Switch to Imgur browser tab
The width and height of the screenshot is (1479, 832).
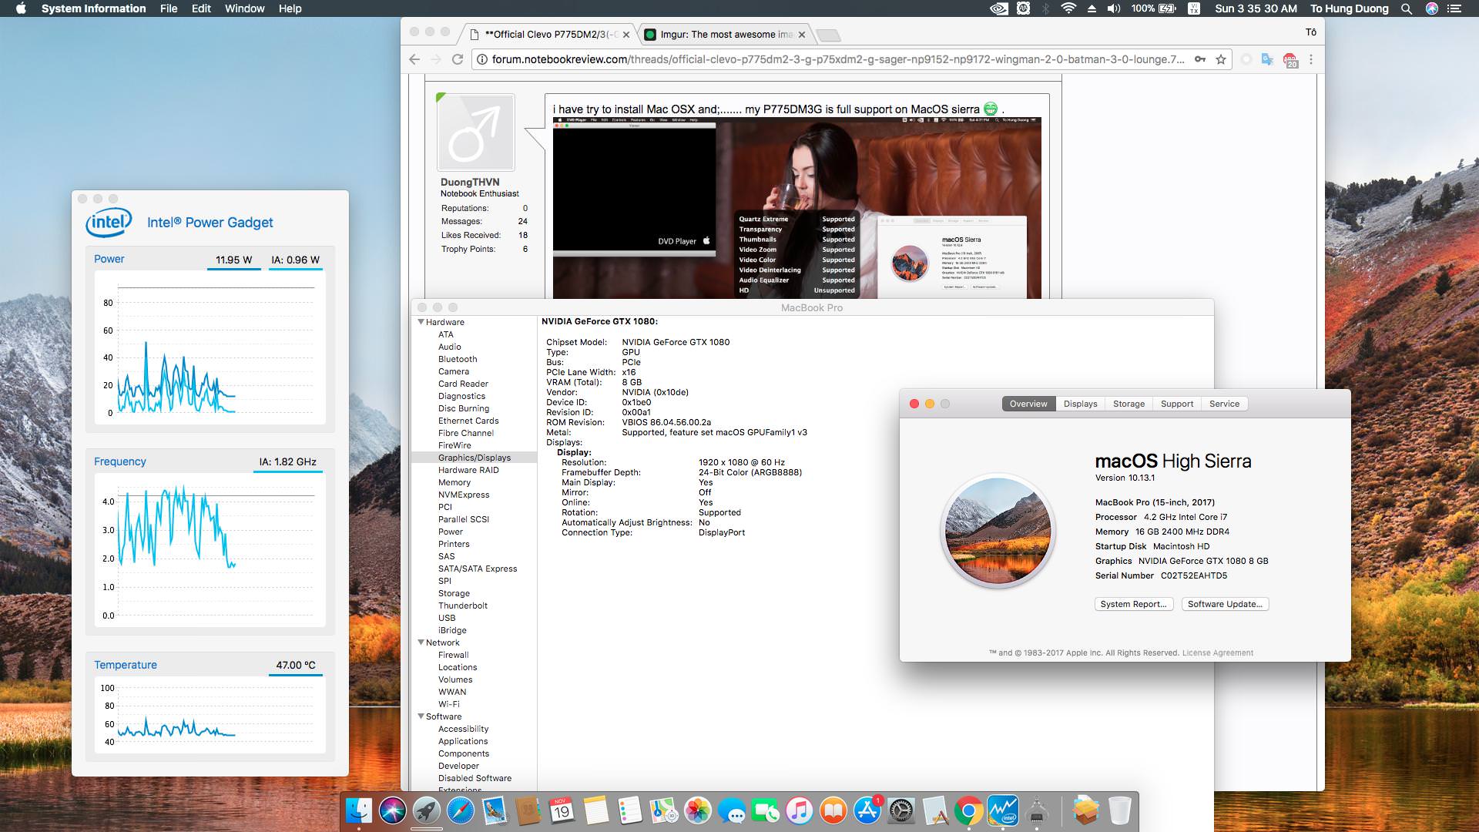pyautogui.click(x=724, y=35)
